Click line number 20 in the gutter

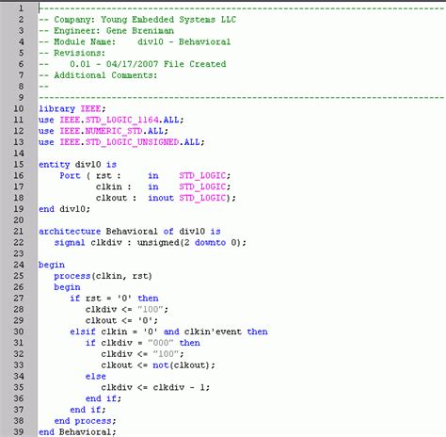point(19,220)
